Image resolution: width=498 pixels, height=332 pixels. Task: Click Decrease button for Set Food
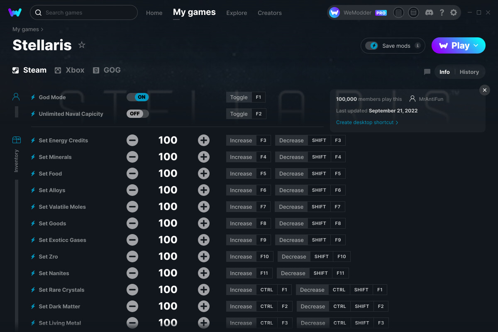click(291, 173)
